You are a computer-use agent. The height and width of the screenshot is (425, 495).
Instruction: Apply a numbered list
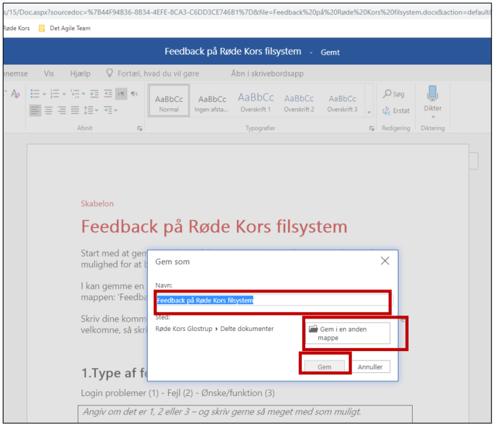click(55, 94)
